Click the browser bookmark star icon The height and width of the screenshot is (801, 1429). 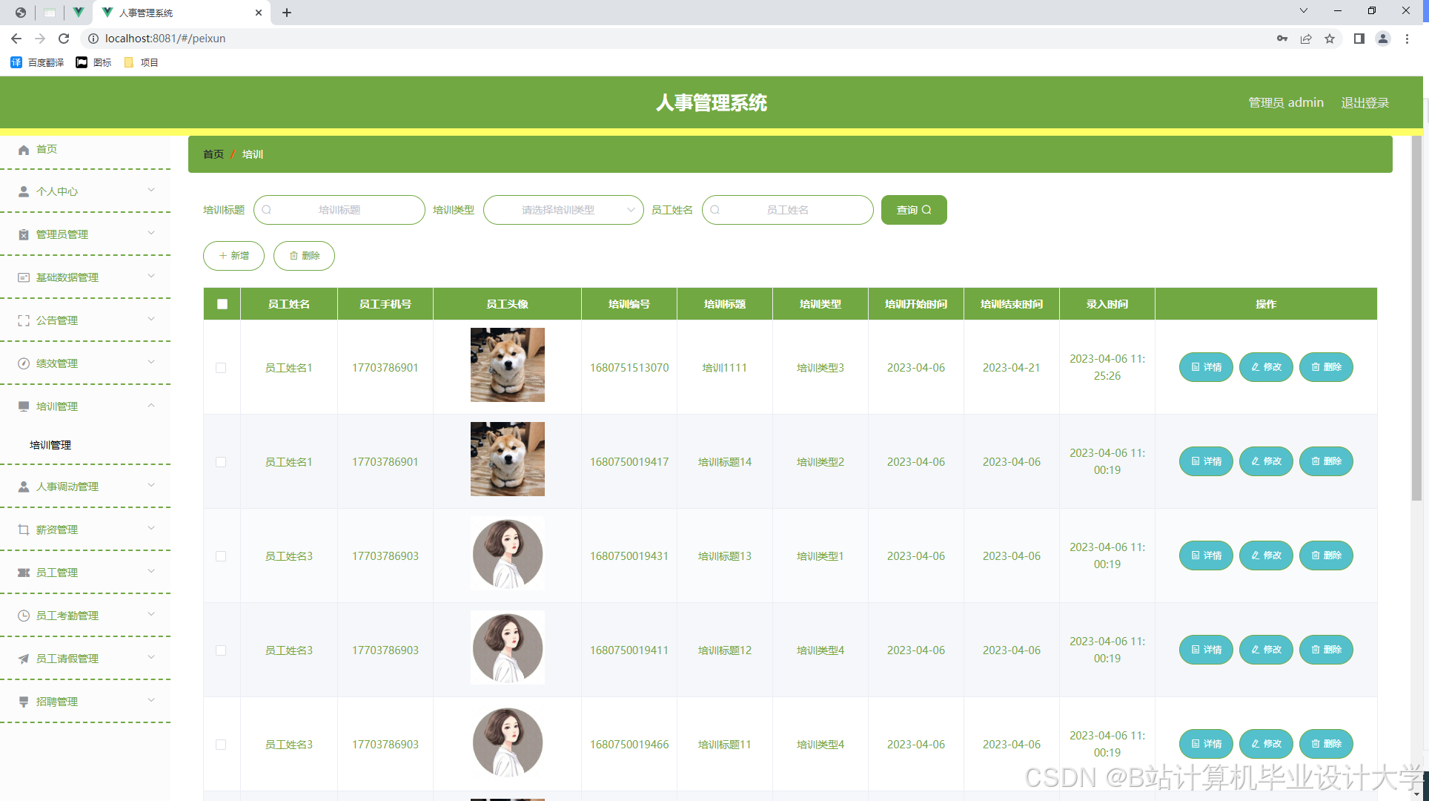click(x=1330, y=39)
